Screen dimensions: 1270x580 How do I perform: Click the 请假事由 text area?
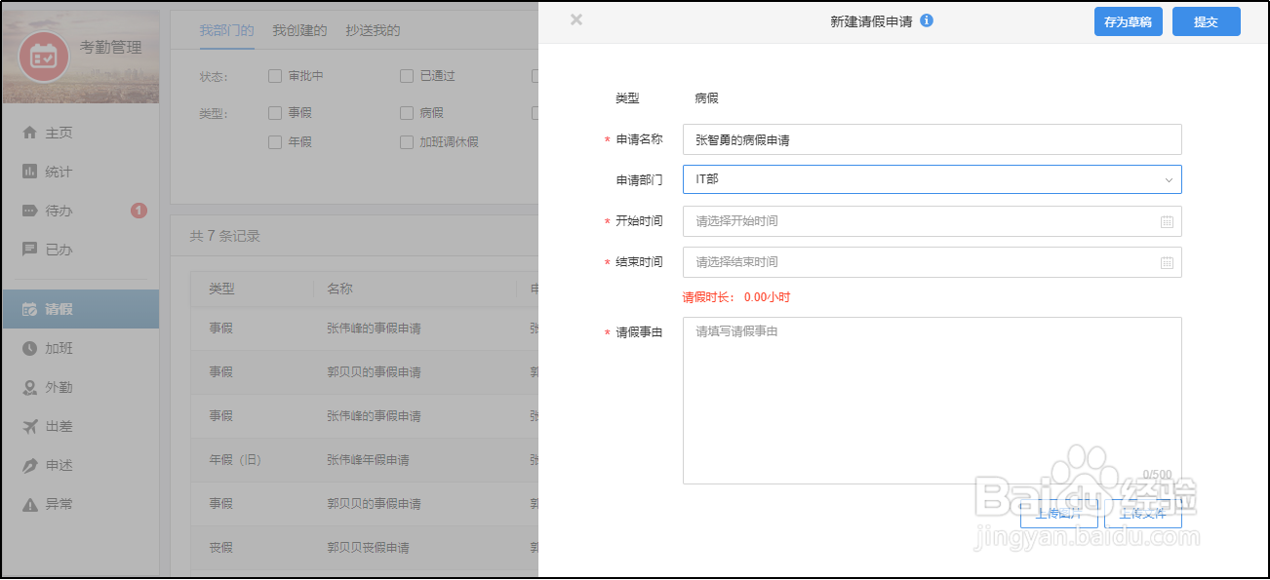932,400
